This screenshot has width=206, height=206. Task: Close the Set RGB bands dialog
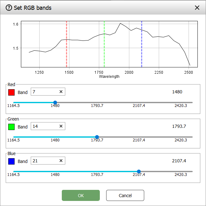click(197, 8)
